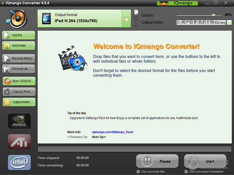The image size is (234, 175).
Task: Click Previous Tip link
Action: pos(77,137)
